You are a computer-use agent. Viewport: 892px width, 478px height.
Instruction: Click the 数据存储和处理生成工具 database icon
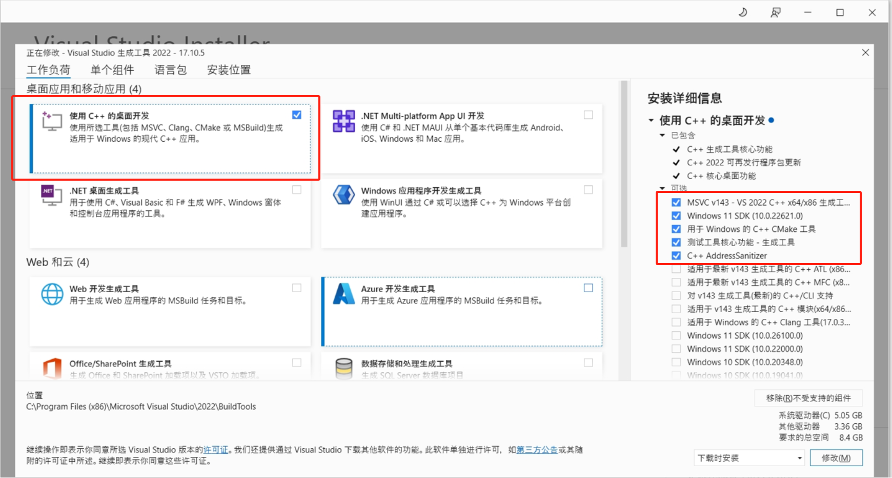pyautogui.click(x=343, y=368)
